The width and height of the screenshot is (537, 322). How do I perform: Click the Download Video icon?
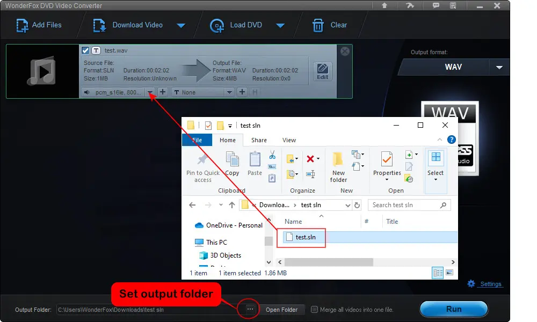100,25
